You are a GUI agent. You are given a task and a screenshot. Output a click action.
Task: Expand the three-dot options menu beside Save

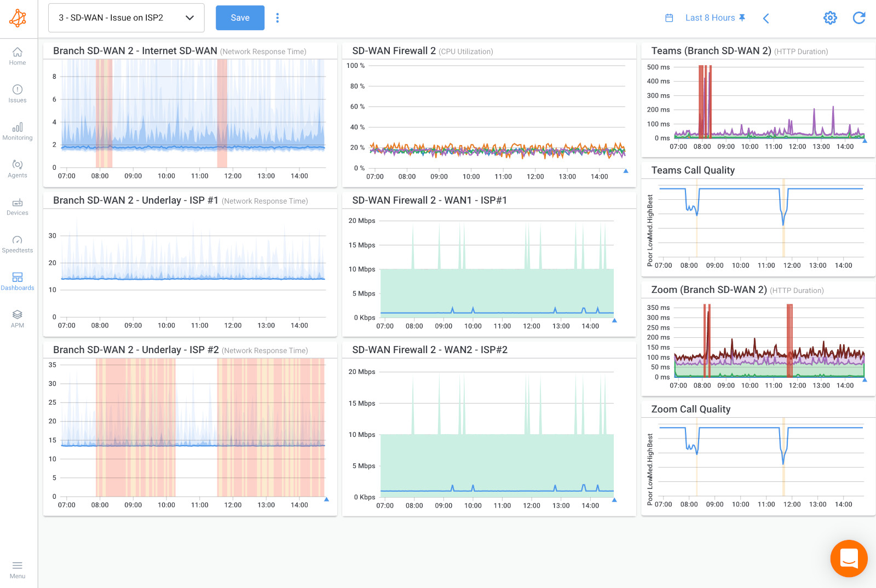click(278, 18)
